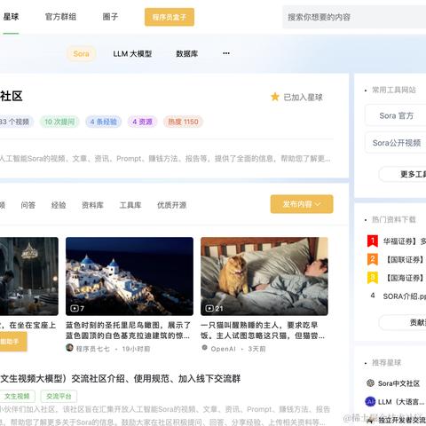Click the 交流平台 tag
The width and height of the screenshot is (426, 426).
59,396
